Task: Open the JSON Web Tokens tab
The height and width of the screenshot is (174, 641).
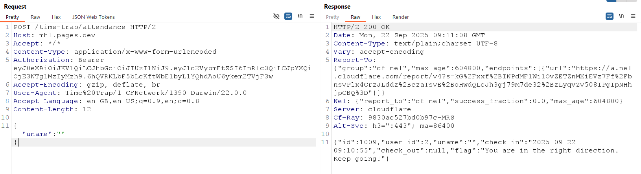Action: click(94, 17)
